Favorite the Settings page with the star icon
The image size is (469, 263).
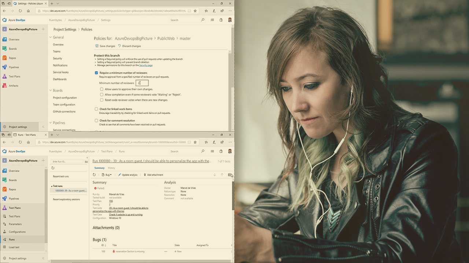[195, 11]
